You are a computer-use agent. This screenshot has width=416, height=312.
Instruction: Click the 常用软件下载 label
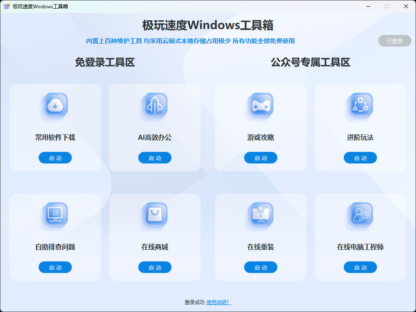[x=55, y=137]
